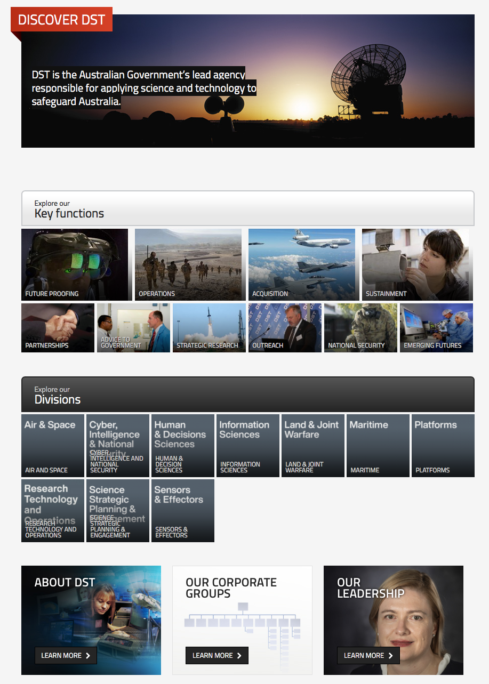Screen dimensions: 489x684
Task: Click Learn More under Our Leadership
Action: tap(368, 655)
